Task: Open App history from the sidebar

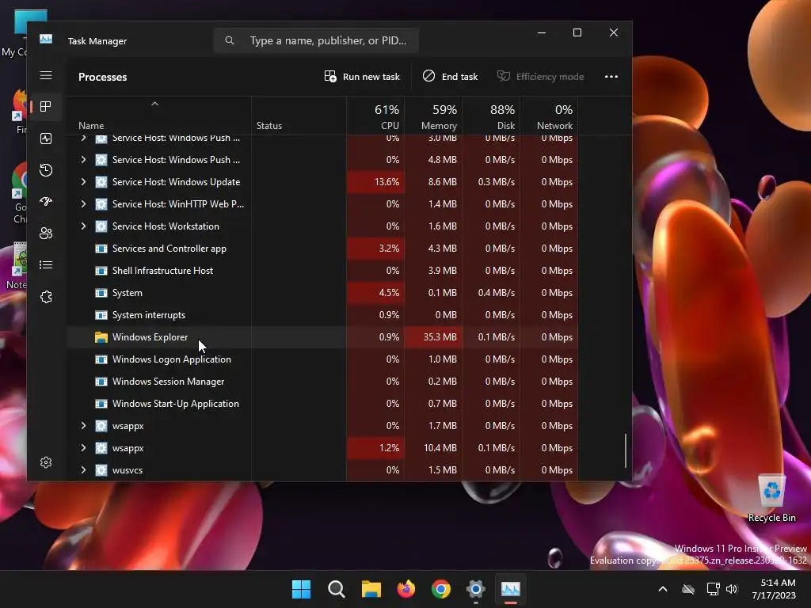Action: click(46, 170)
